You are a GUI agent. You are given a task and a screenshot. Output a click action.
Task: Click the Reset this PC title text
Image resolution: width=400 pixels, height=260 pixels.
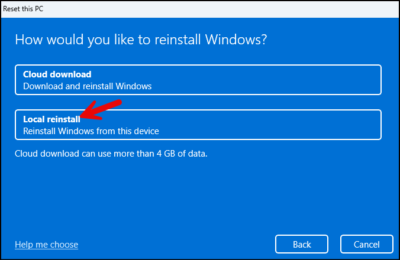23,9
